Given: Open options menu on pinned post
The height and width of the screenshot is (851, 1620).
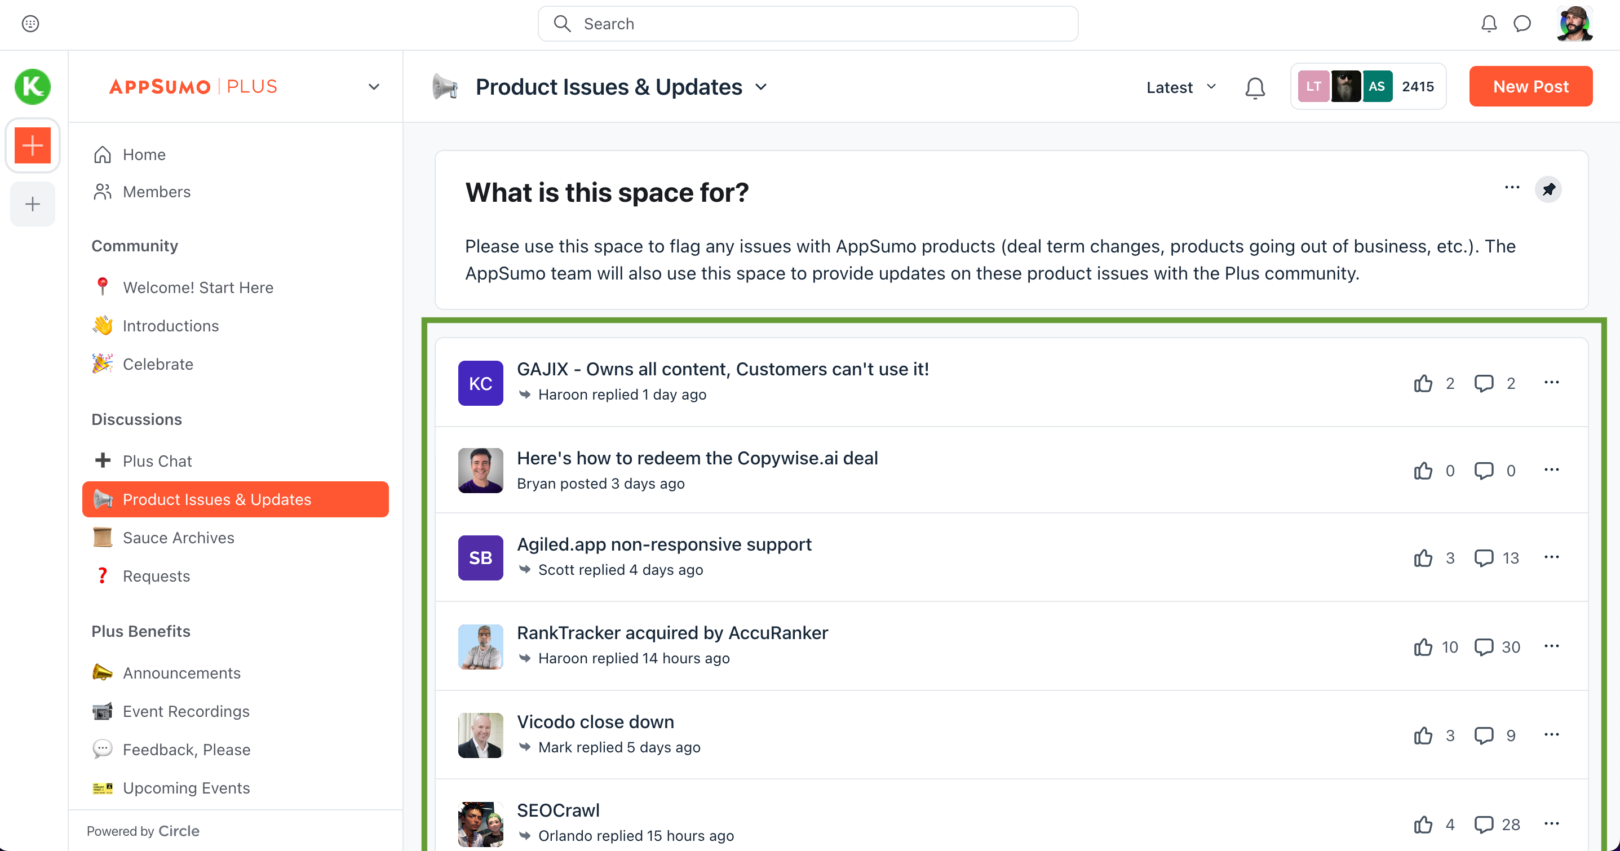Looking at the screenshot, I should point(1511,188).
